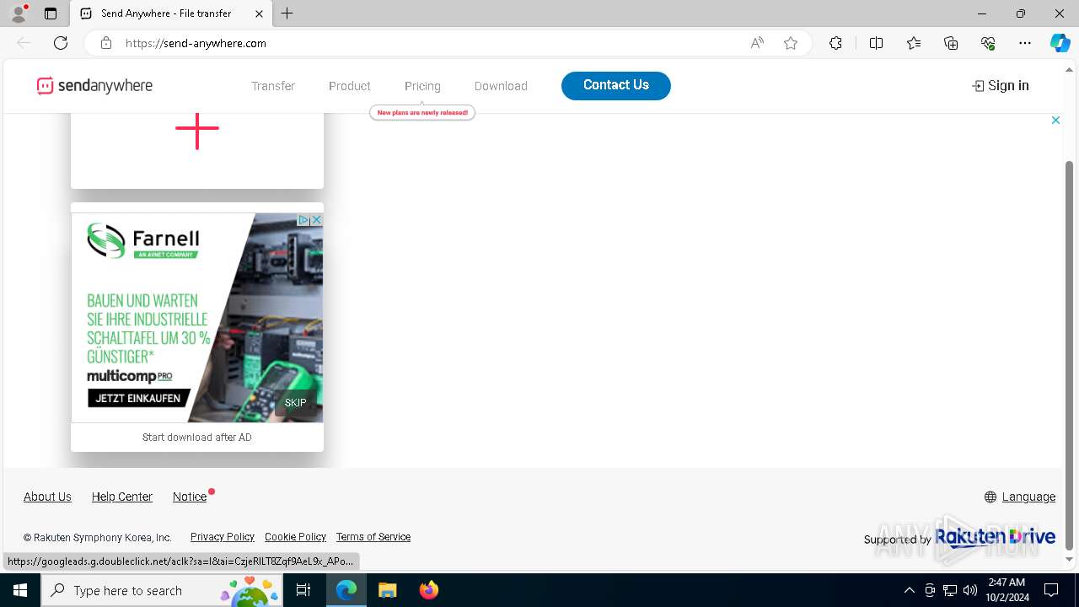The height and width of the screenshot is (607, 1079).
Task: Open the About Us link
Action: [x=47, y=497]
